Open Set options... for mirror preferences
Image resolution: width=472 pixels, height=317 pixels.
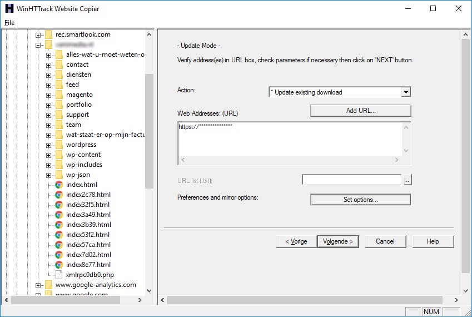point(360,200)
